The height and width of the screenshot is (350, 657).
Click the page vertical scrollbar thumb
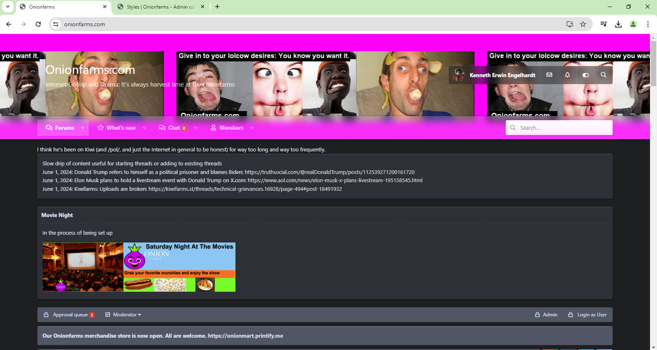point(653,64)
